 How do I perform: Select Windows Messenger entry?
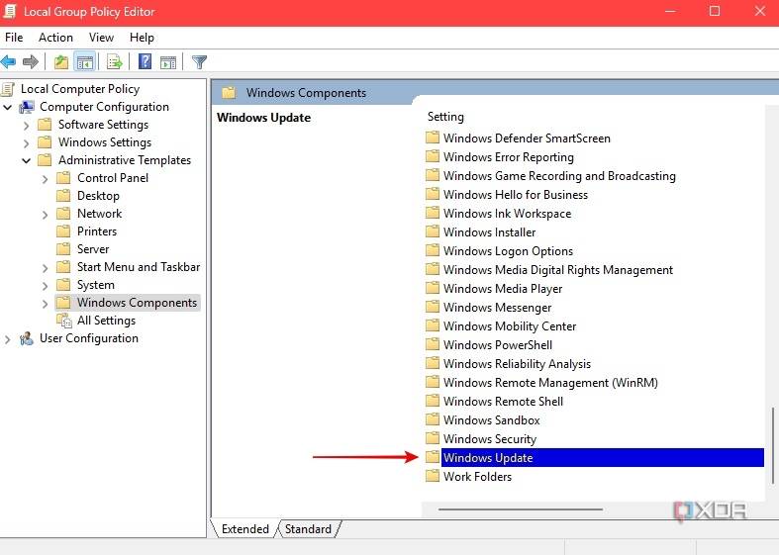pyautogui.click(x=497, y=308)
